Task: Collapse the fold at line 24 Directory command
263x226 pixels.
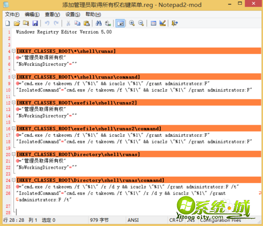Action: (x=13, y=180)
